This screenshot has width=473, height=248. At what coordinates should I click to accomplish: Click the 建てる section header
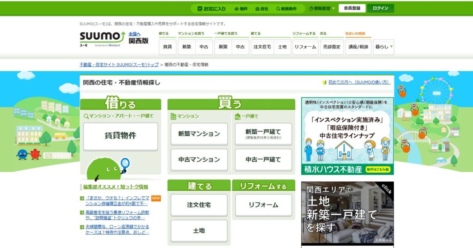click(x=199, y=186)
